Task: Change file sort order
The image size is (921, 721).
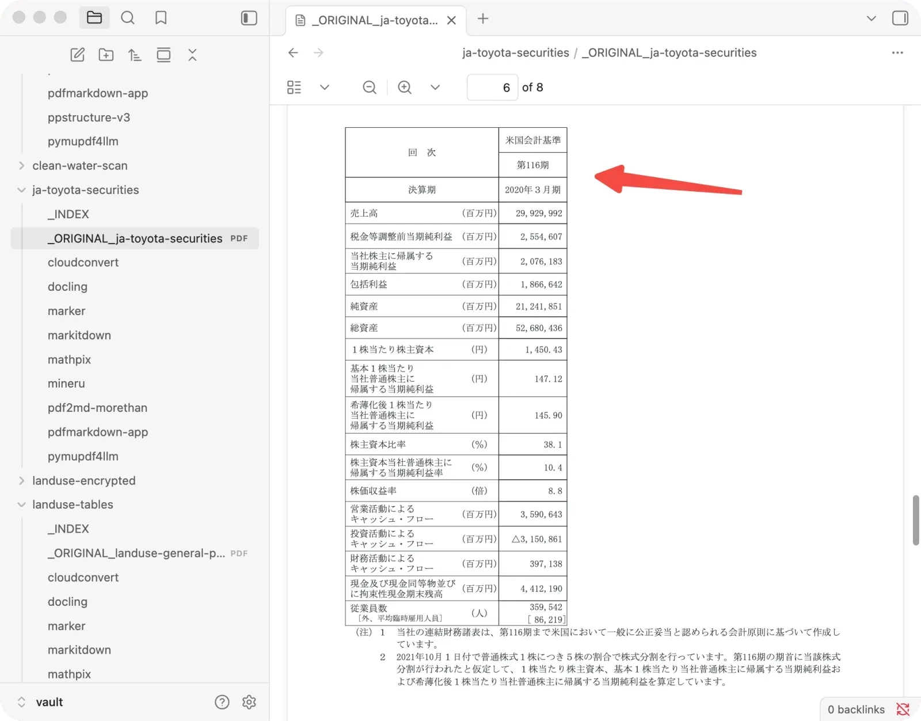Action: 135,55
